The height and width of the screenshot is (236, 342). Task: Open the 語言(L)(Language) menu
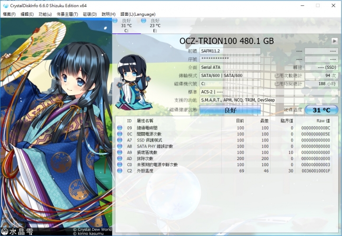coord(138,14)
